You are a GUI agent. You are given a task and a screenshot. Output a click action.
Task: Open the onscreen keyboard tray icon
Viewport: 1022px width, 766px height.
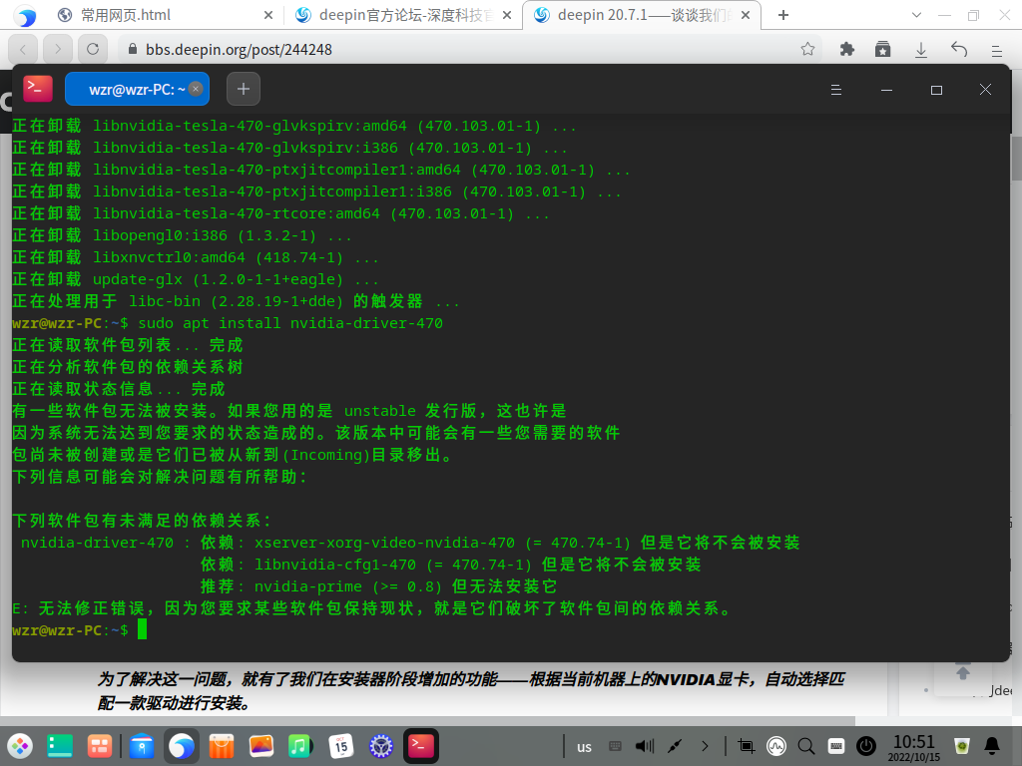coord(836,746)
